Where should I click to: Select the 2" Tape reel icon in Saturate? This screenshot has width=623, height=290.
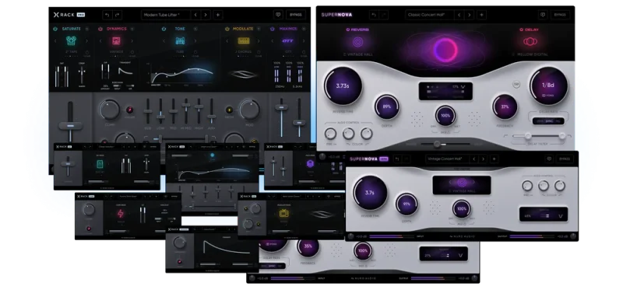(71, 40)
